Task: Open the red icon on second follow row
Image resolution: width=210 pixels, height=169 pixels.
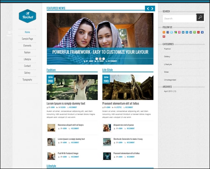Action: pos(164,36)
